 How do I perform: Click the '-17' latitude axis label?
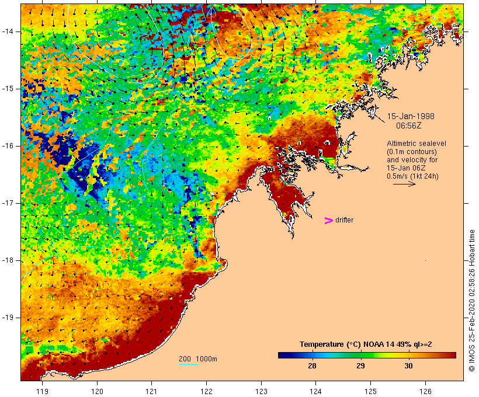pos(8,203)
